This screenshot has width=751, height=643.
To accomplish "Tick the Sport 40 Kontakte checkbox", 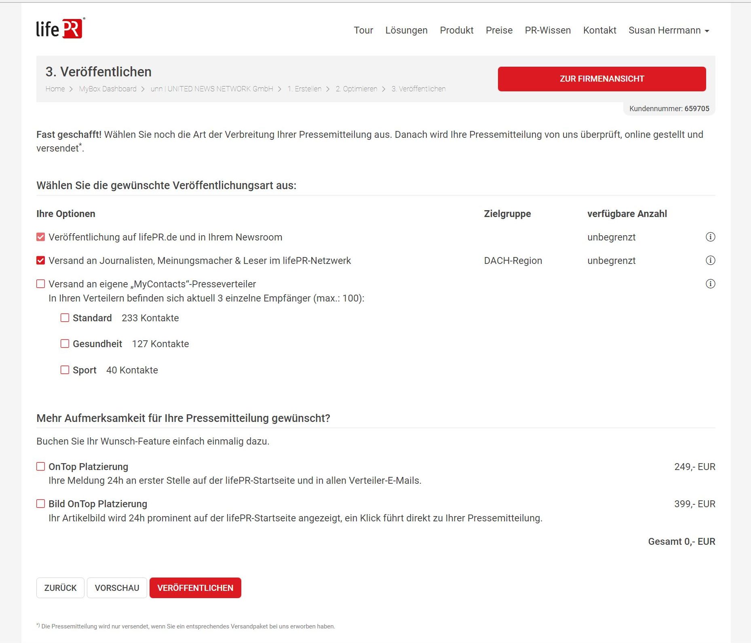I will coord(65,370).
